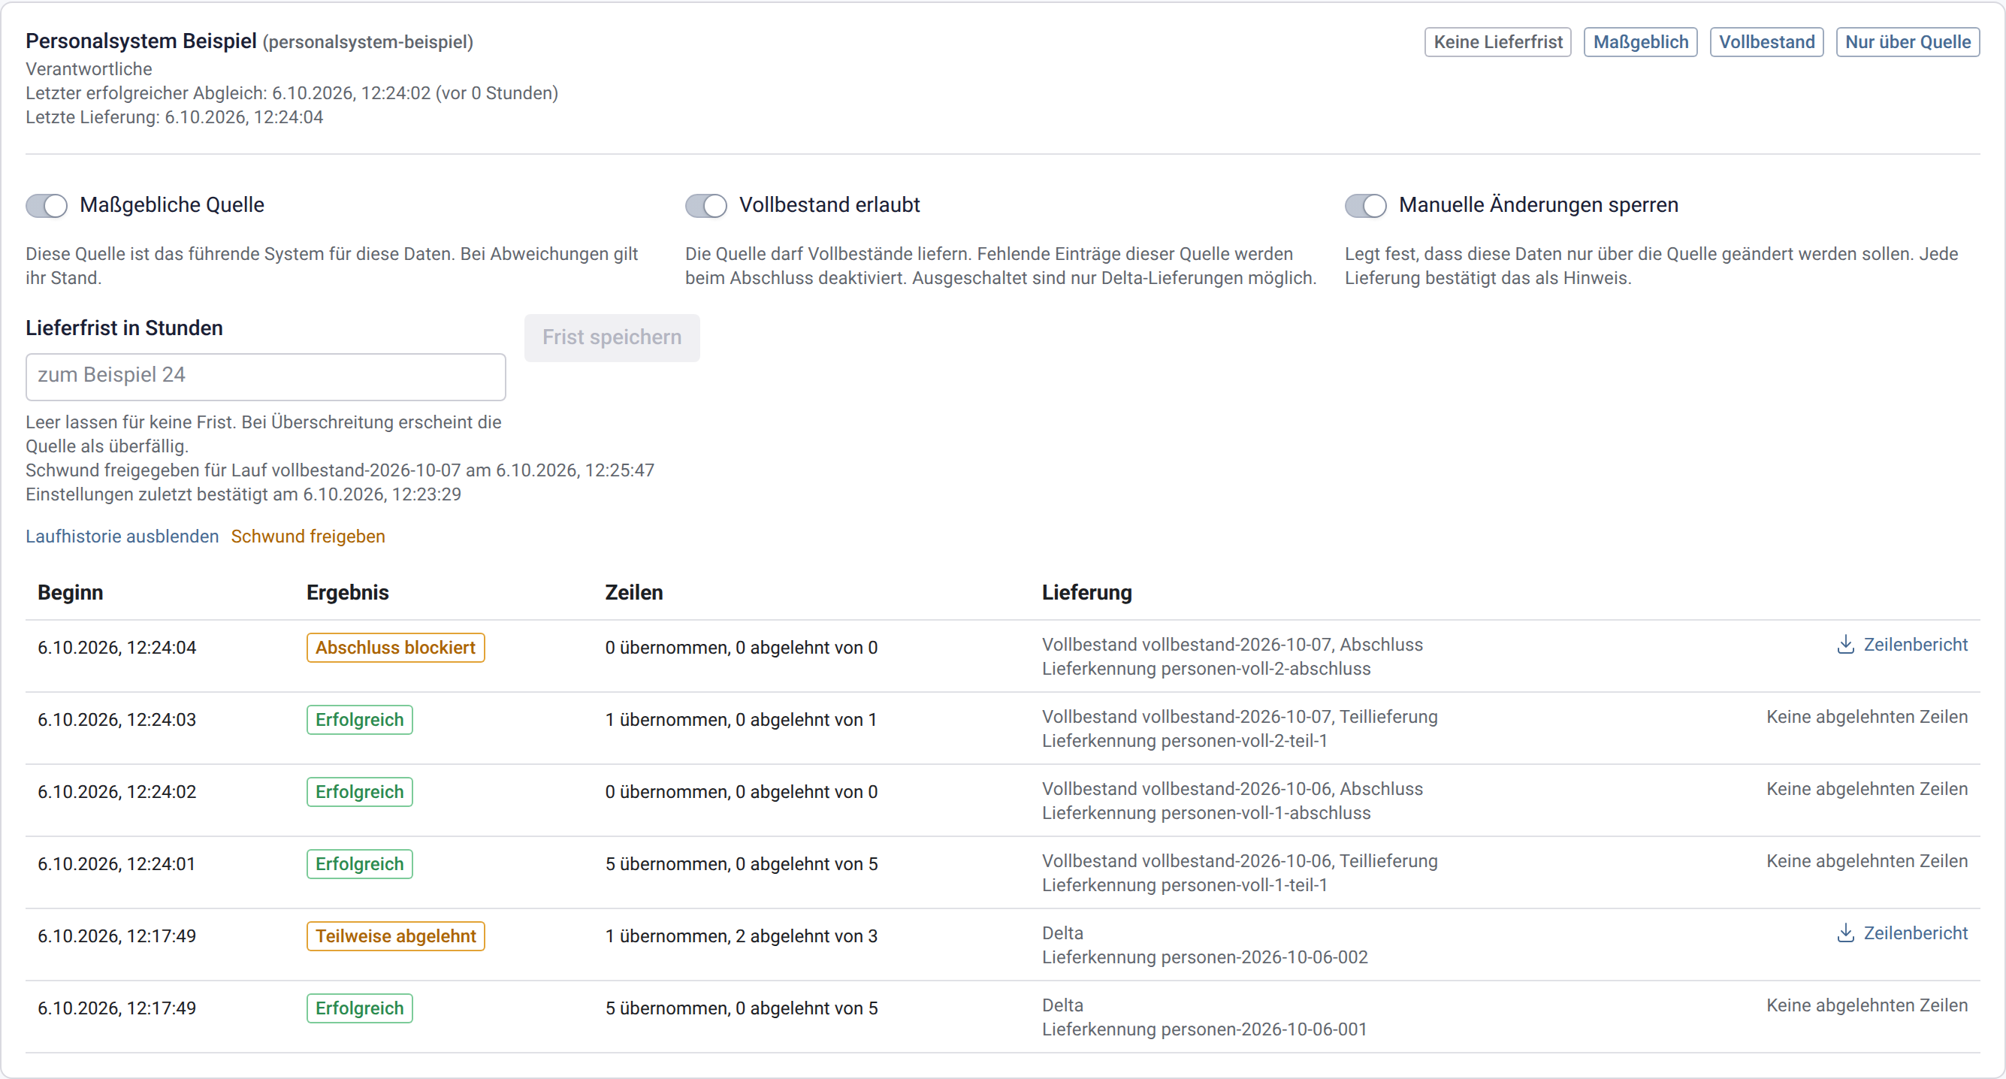The width and height of the screenshot is (2006, 1079).
Task: Click the Frist speichern button
Action: [x=612, y=337]
